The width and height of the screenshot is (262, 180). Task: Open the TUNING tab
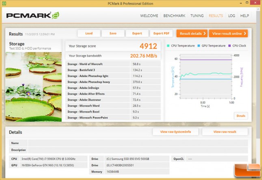(197, 16)
